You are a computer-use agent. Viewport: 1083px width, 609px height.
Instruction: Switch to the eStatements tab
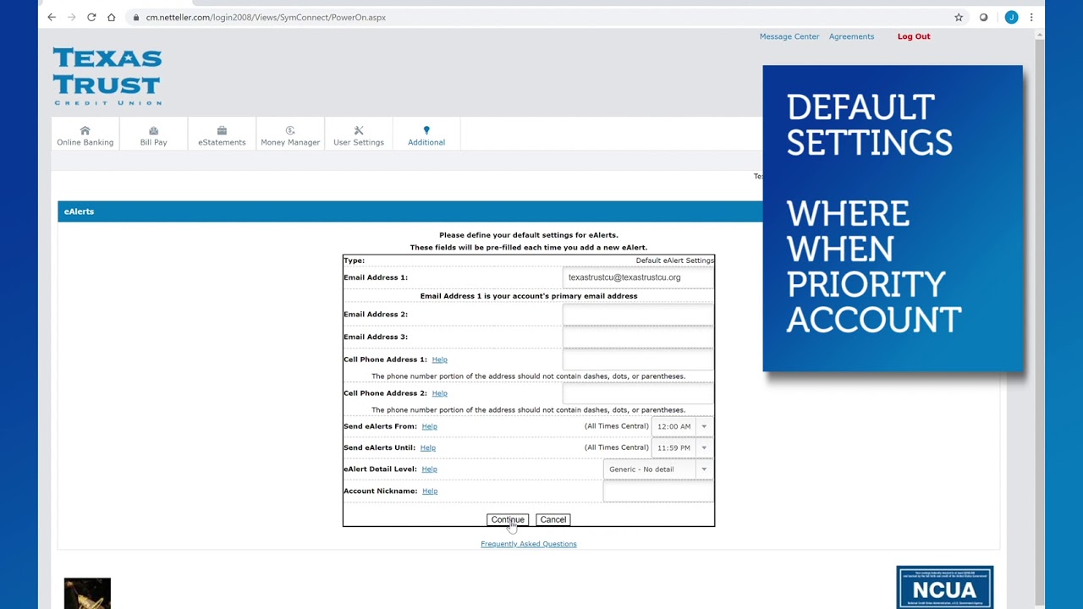pos(222,135)
